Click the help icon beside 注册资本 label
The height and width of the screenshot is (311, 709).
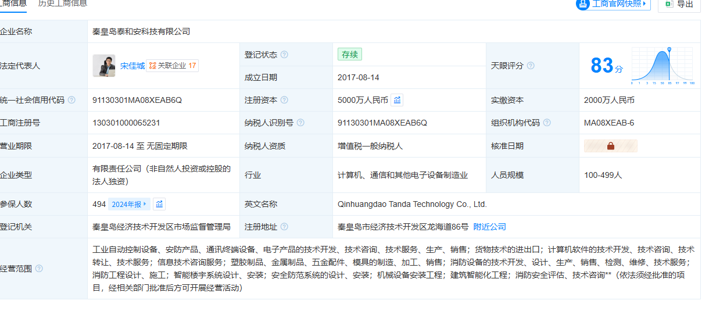284,100
